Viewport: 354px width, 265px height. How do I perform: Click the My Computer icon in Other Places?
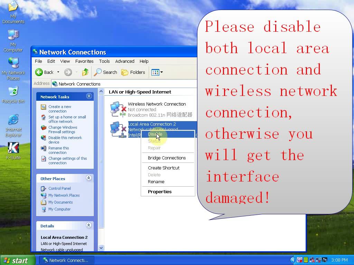tap(43, 209)
